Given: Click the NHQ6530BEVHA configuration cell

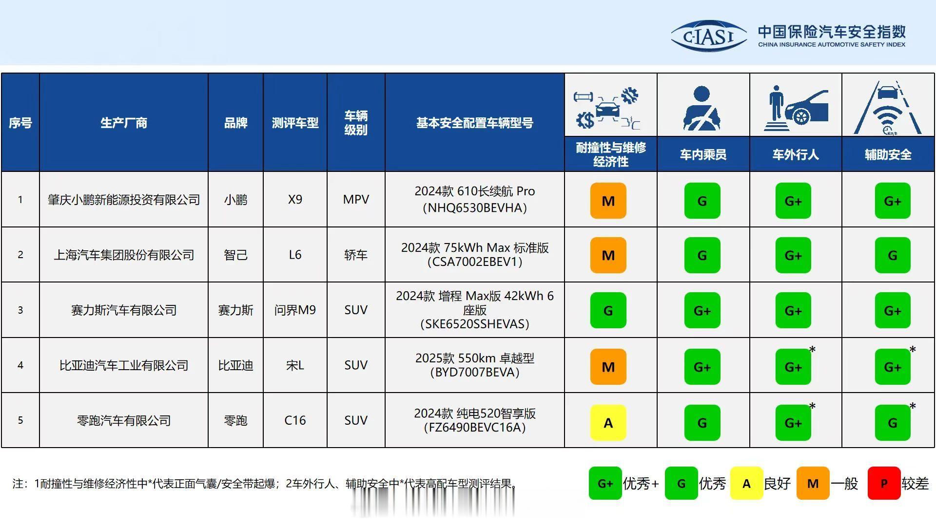Looking at the screenshot, I should click(475, 199).
